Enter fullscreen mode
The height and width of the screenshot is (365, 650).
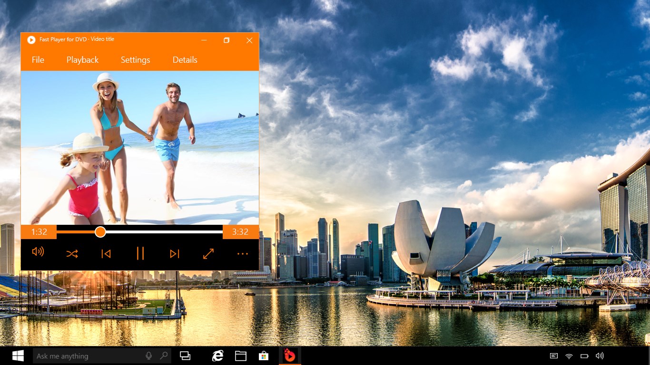pyautogui.click(x=208, y=253)
